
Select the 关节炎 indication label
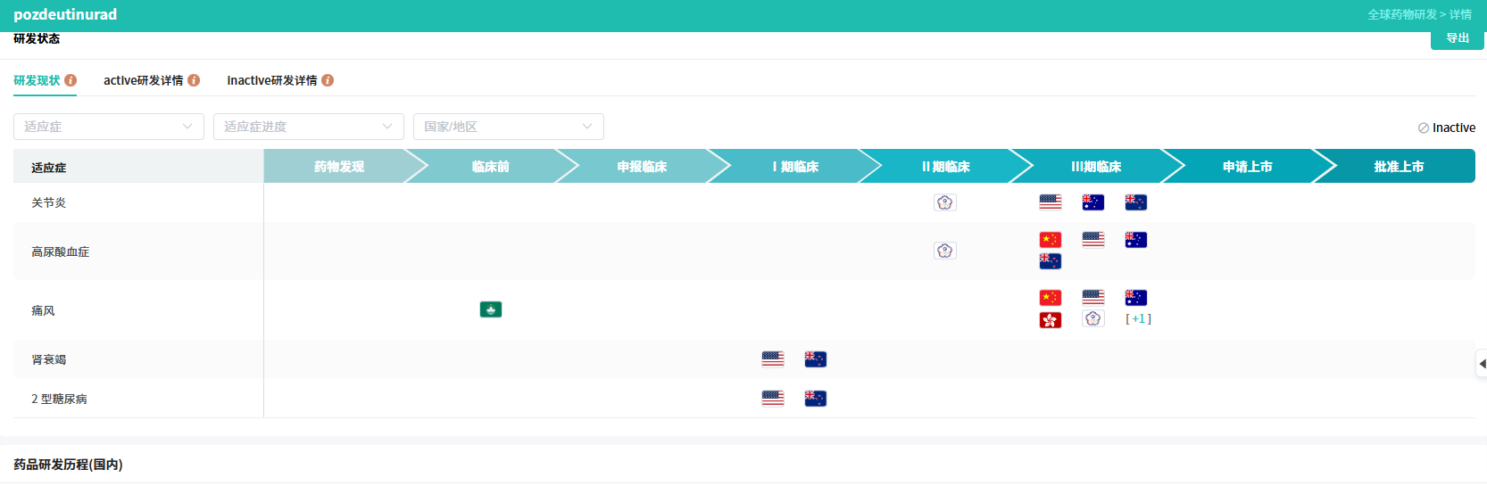tap(49, 202)
